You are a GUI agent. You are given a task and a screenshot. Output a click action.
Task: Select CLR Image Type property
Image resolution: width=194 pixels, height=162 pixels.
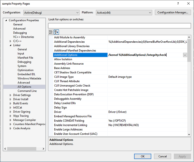[120, 77]
